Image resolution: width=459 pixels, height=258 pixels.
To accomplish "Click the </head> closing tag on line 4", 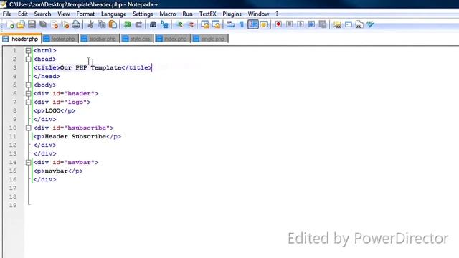I will (x=47, y=77).
